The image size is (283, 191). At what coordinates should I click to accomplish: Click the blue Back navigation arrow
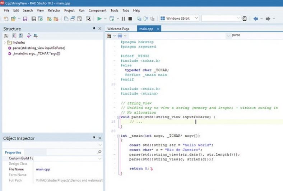pos(256,19)
